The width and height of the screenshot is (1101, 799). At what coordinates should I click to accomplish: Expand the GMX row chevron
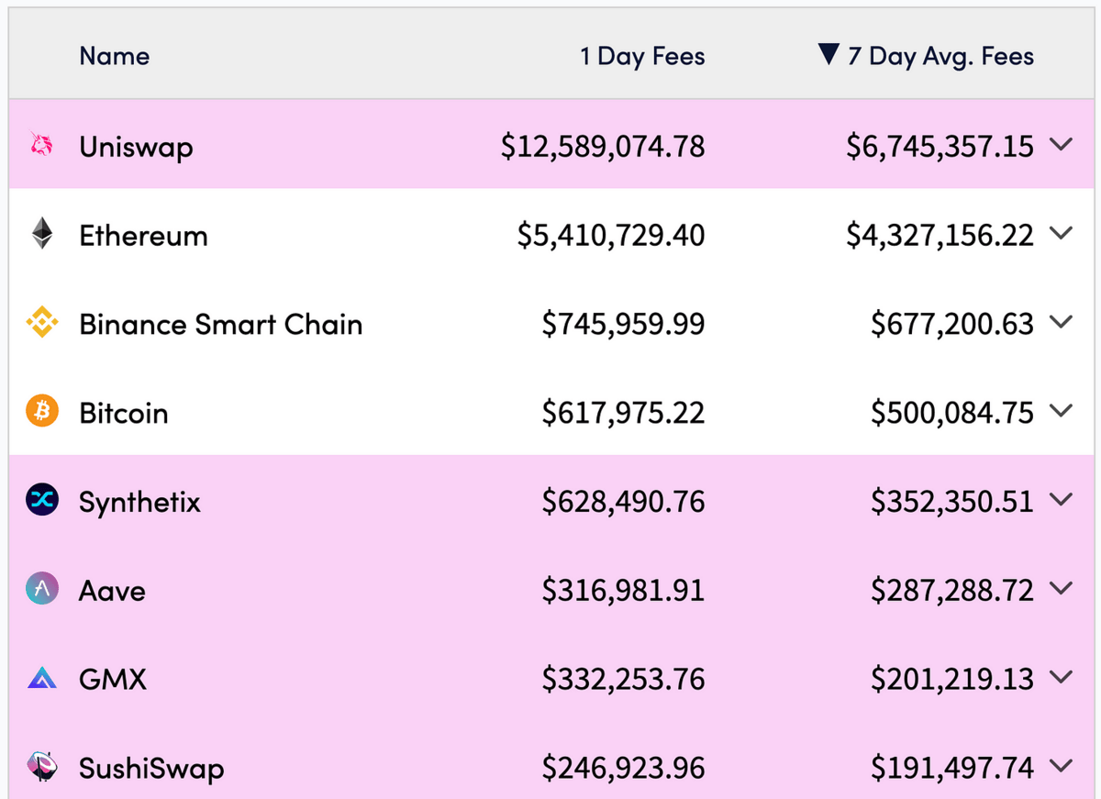(x=1060, y=679)
